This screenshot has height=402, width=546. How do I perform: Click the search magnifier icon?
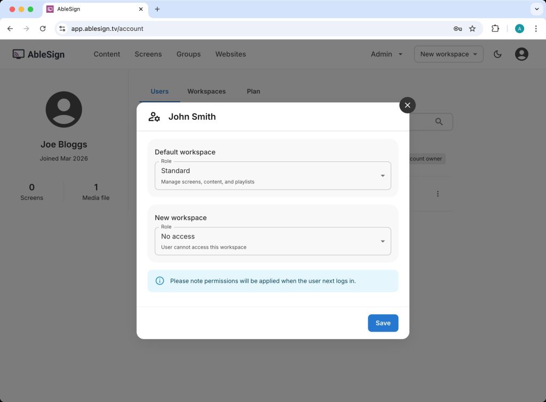439,122
